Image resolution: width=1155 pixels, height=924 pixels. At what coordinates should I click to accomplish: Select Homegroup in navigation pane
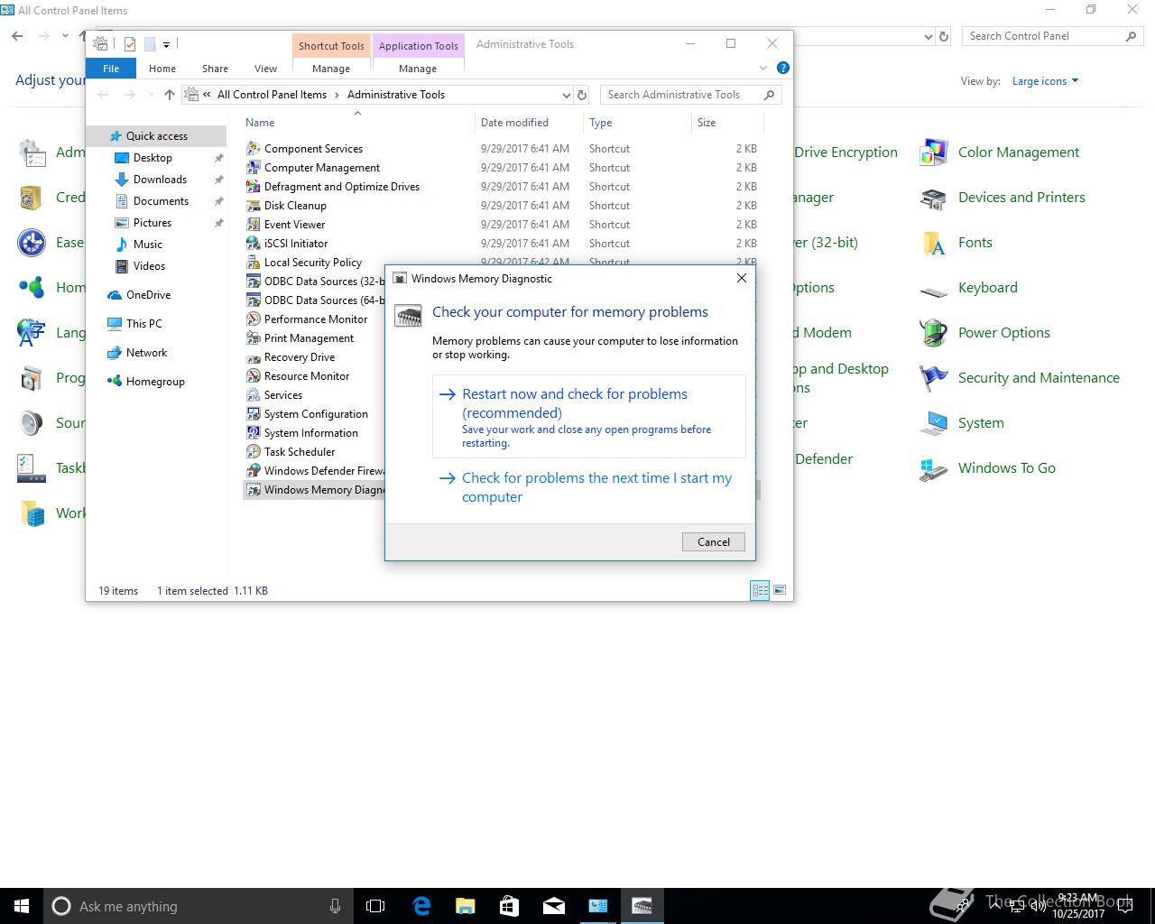coord(155,382)
